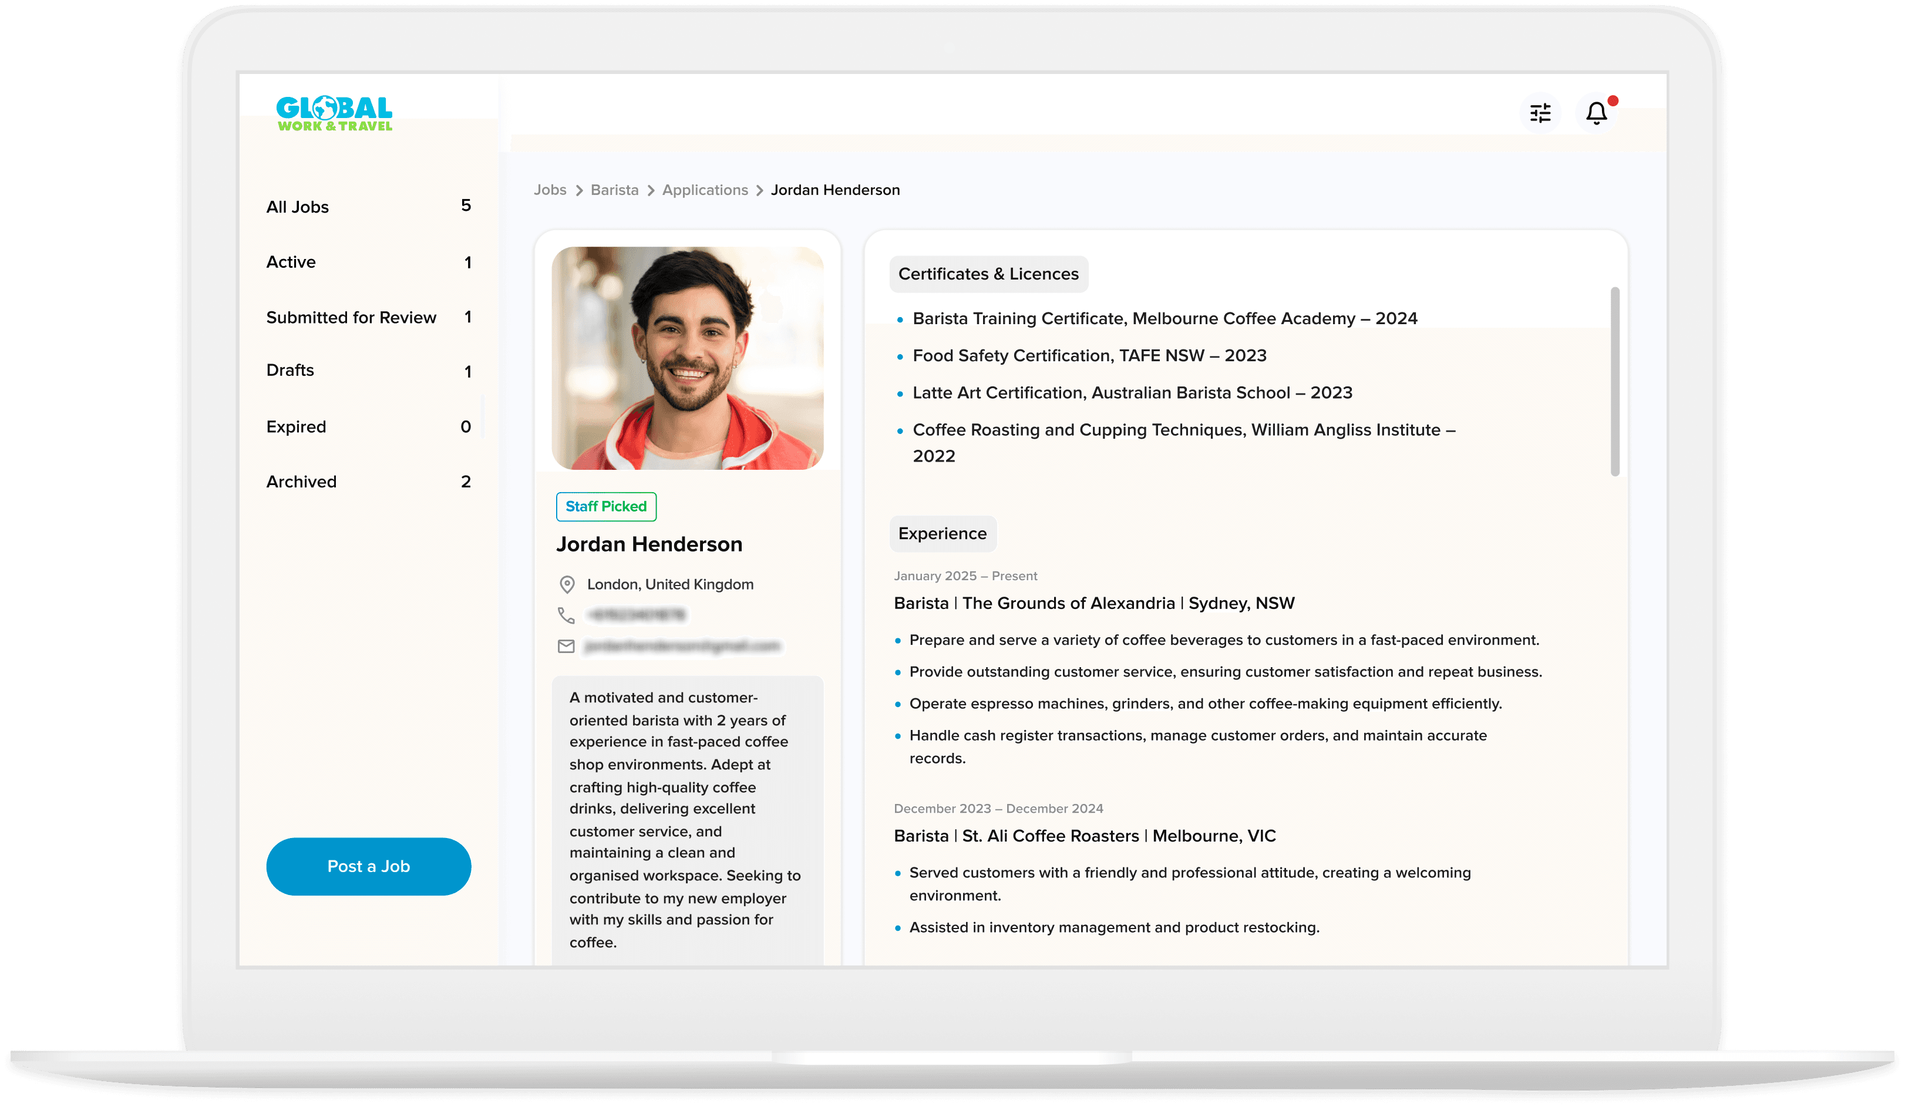This screenshot has height=1107, width=1905.
Task: Click the resume panel scrollbar
Action: (1615, 382)
